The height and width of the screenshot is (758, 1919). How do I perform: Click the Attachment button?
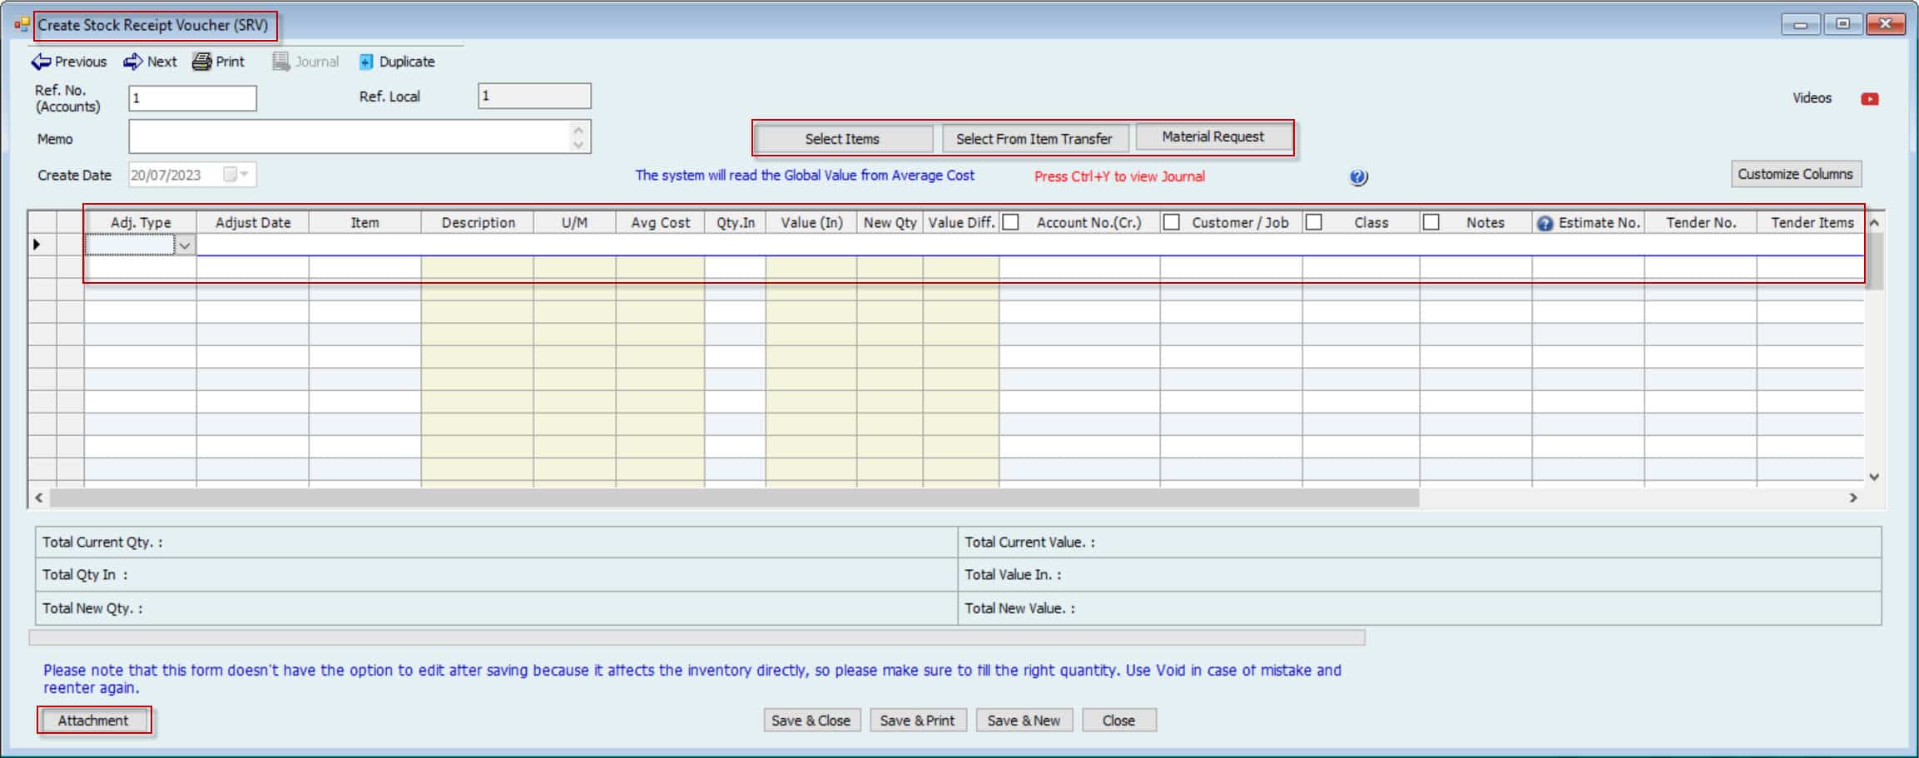point(93,721)
